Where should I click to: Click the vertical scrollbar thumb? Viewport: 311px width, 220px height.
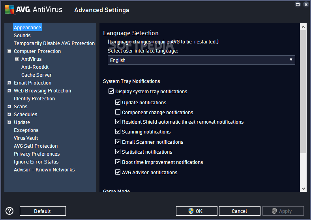coord(303,92)
